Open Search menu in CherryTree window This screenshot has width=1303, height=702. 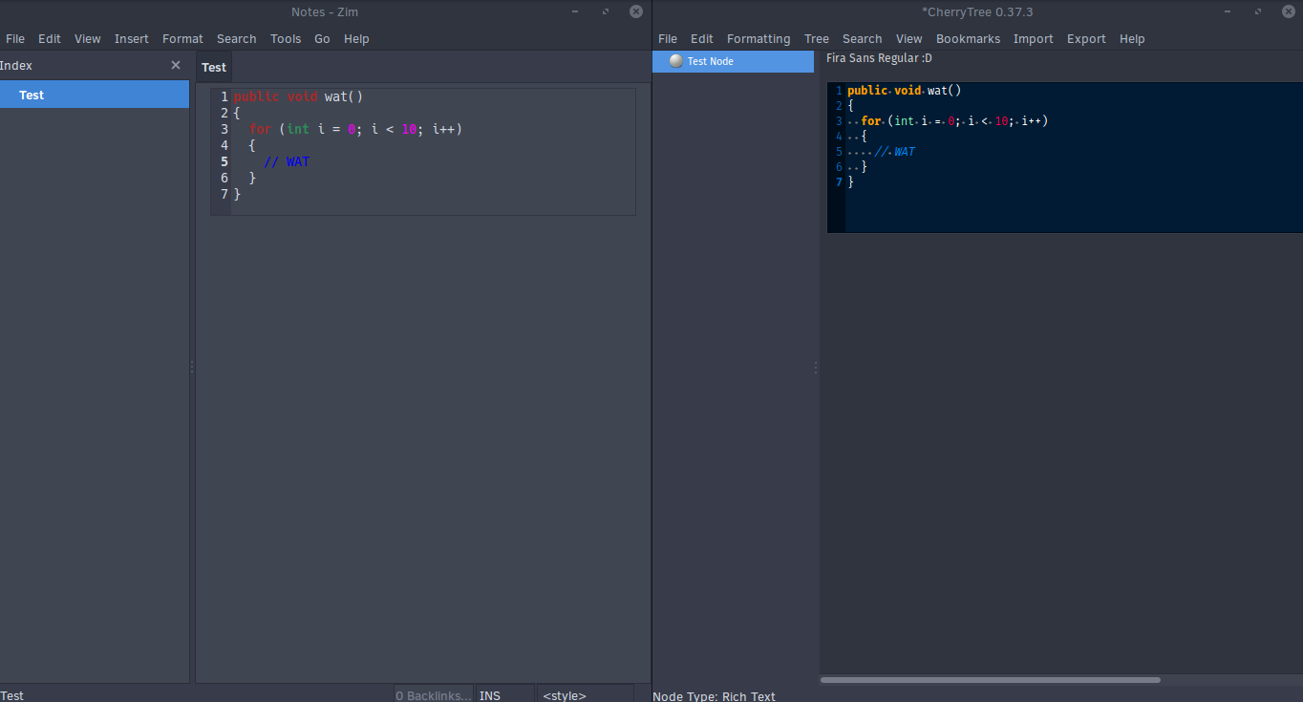[862, 39]
